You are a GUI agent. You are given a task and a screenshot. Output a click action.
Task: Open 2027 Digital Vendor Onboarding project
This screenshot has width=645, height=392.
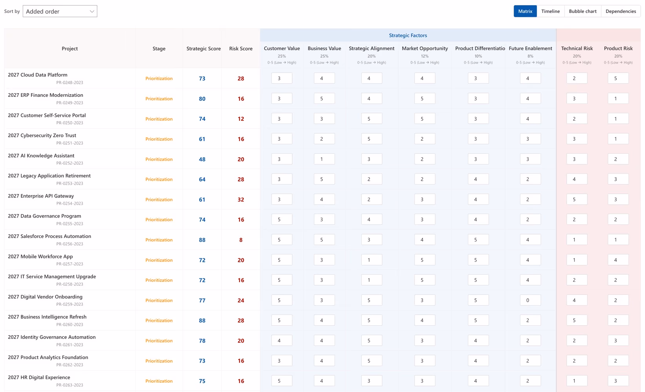click(45, 297)
